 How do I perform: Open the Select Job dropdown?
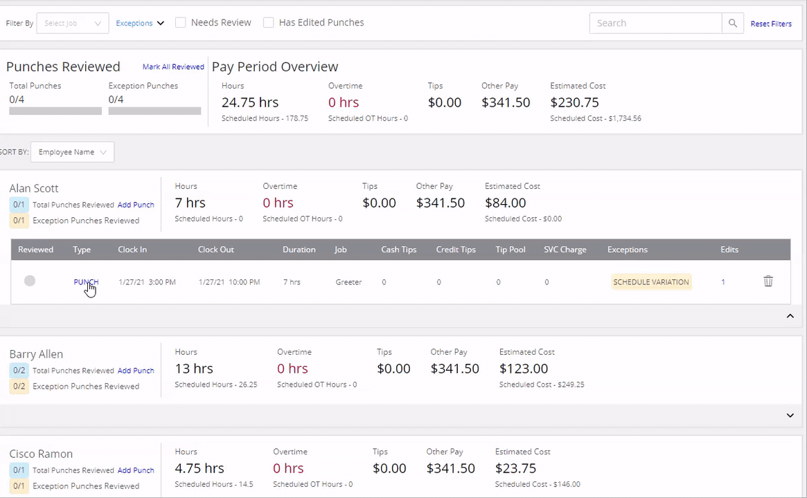(73, 23)
